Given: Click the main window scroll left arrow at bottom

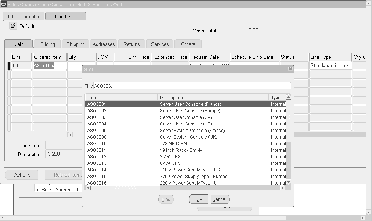Looking at the screenshot, I should pyautogui.click(x=2, y=218).
